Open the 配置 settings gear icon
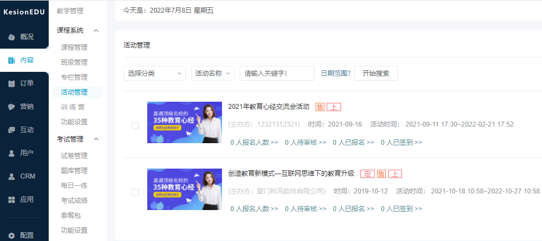The width and height of the screenshot is (542, 241). (x=12, y=235)
